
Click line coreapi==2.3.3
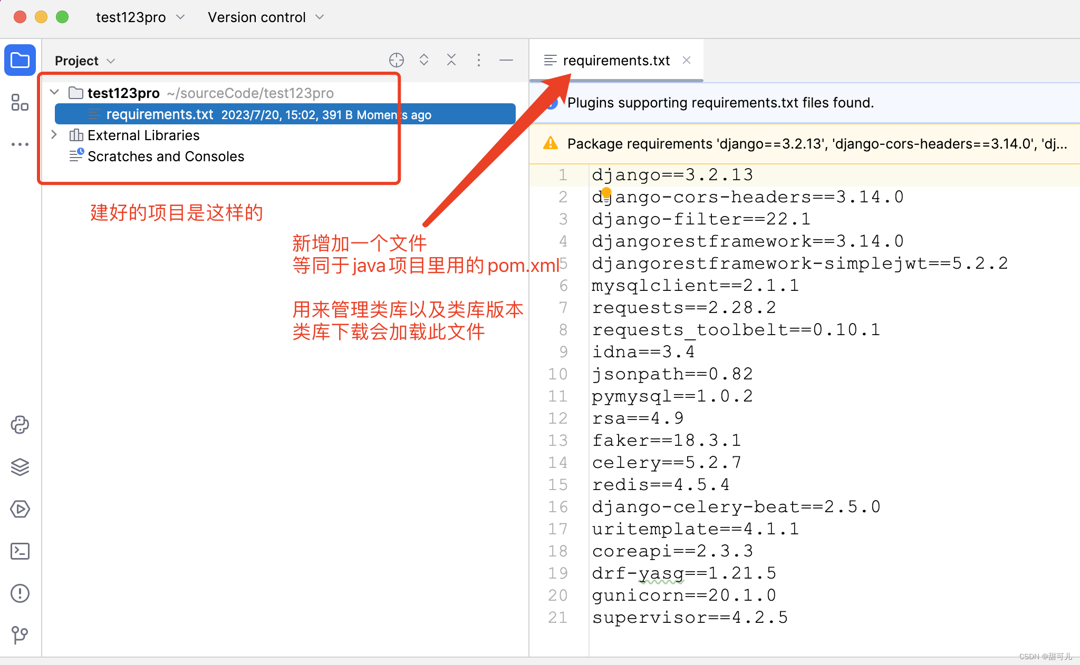pos(672,551)
